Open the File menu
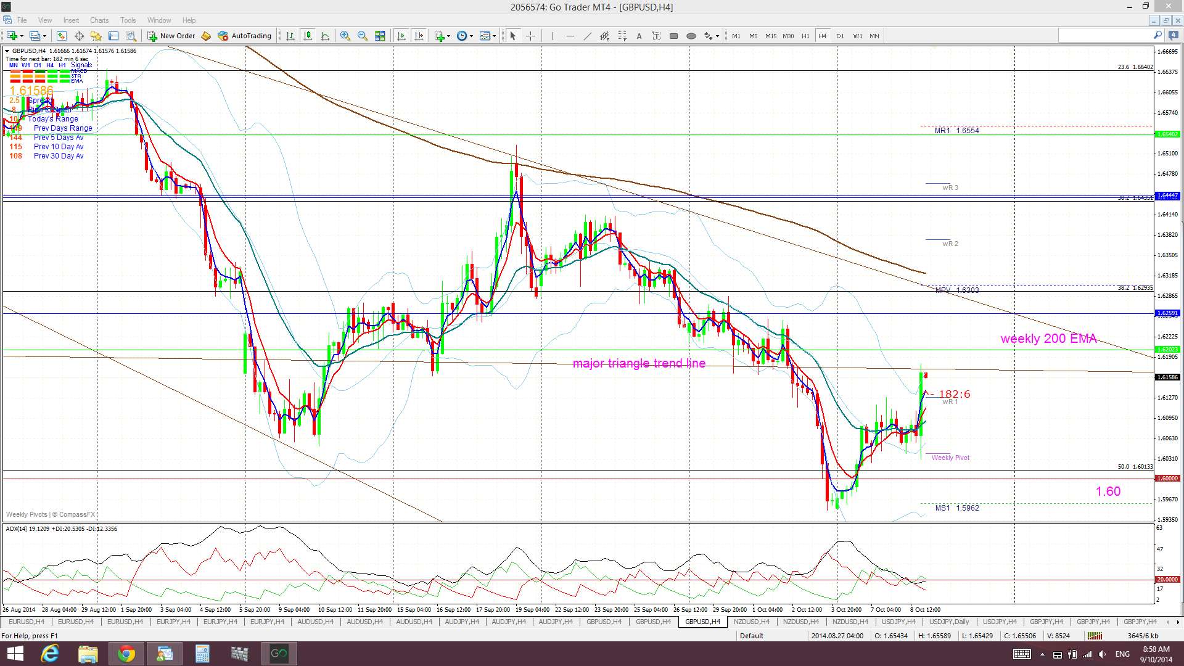The image size is (1184, 666). coord(22,20)
